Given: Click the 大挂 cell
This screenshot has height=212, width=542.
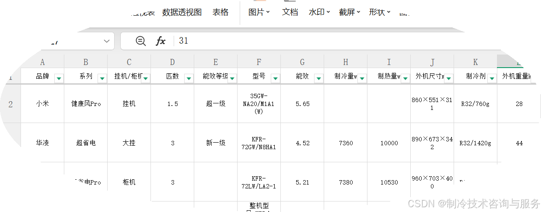Looking at the screenshot, I should tap(129, 143).
